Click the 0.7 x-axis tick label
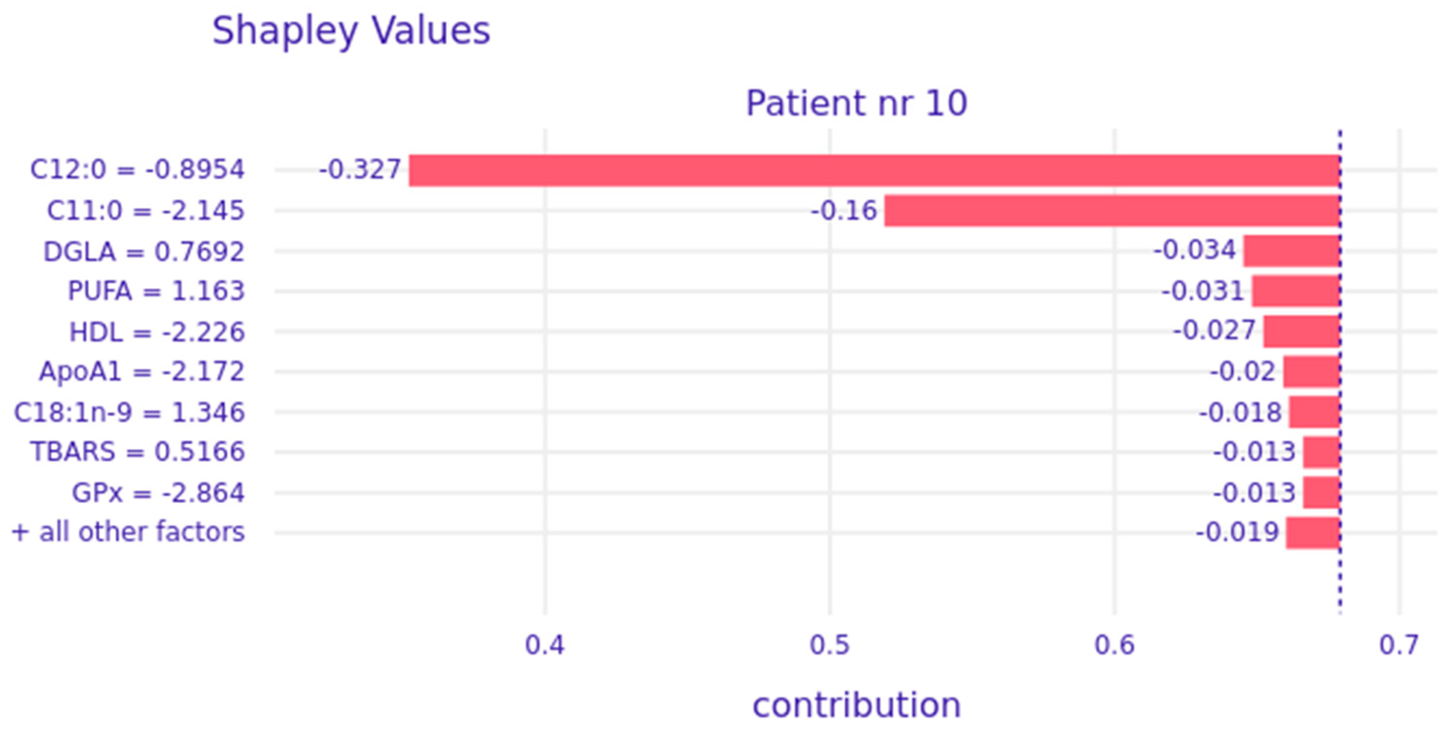Viewport: 1455px width, 734px height. pyautogui.click(x=1398, y=645)
